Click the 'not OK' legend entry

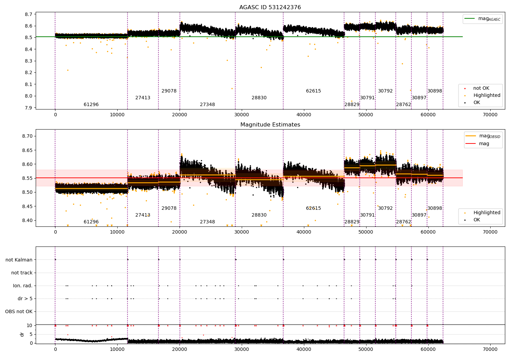[x=481, y=88]
